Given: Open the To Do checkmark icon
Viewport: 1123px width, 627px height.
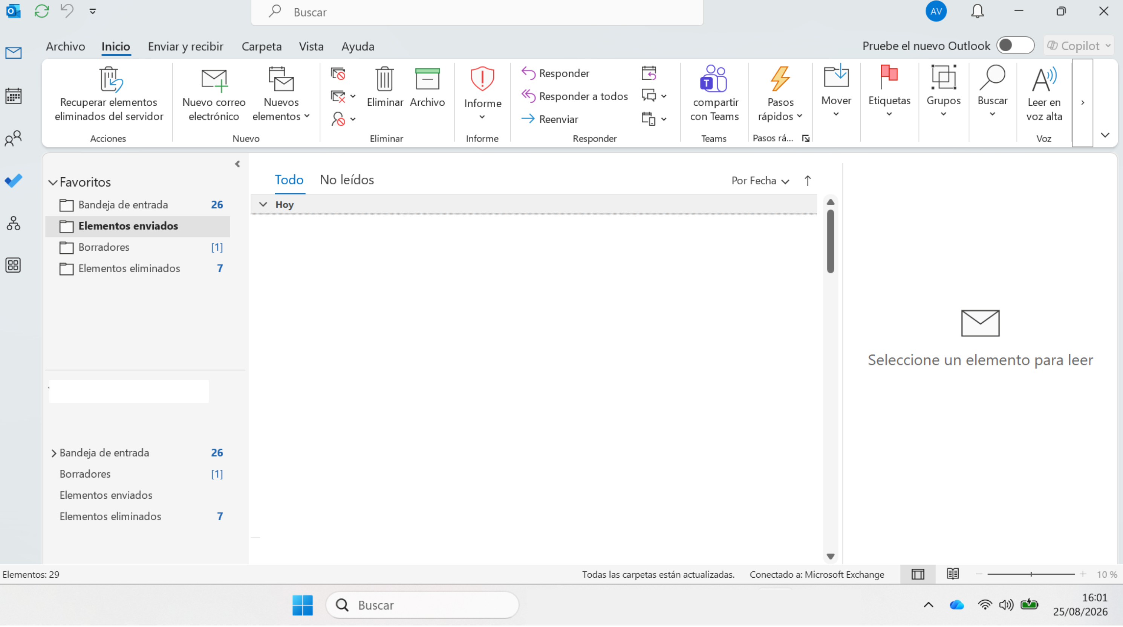Looking at the screenshot, I should 13,181.
